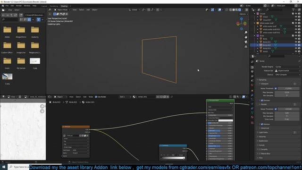Image resolution: width=302 pixels, height=170 pixels.
Task: Click the viewport navigation axis gizmo
Action: 241,24
